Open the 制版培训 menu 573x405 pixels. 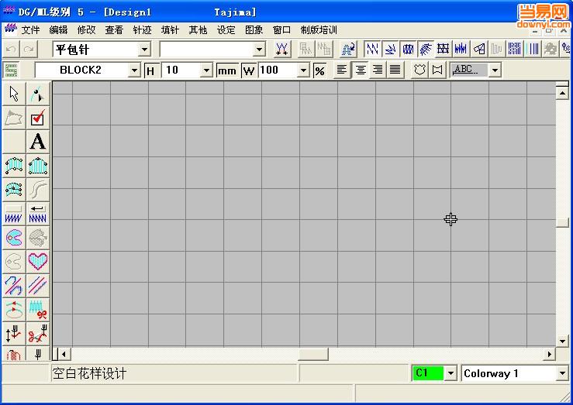(319, 30)
